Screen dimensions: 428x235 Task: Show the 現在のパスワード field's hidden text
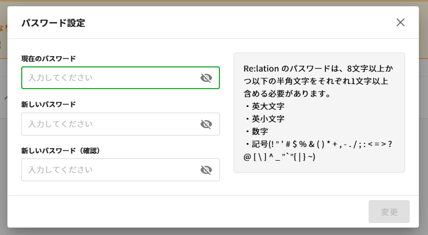click(x=206, y=78)
